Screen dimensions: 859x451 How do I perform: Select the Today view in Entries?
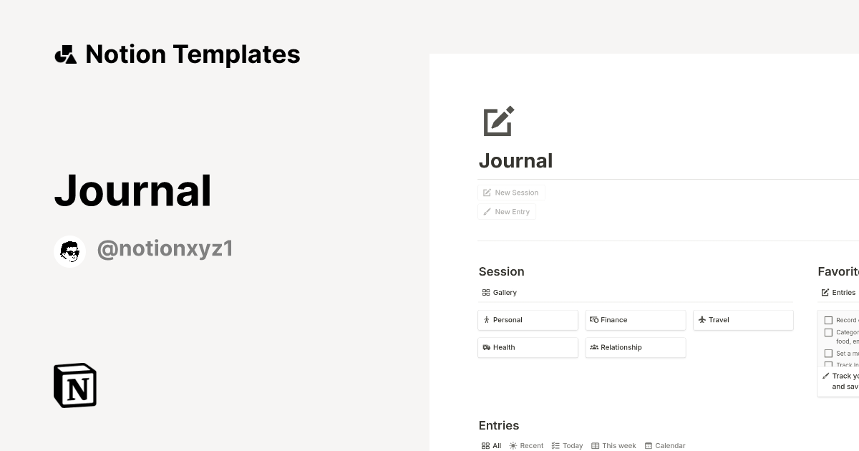point(567,445)
